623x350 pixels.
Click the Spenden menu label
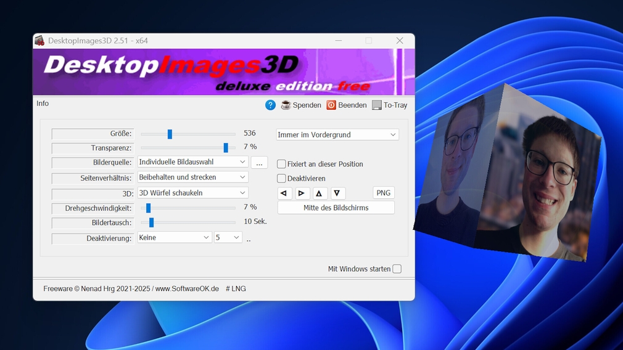pos(307,105)
